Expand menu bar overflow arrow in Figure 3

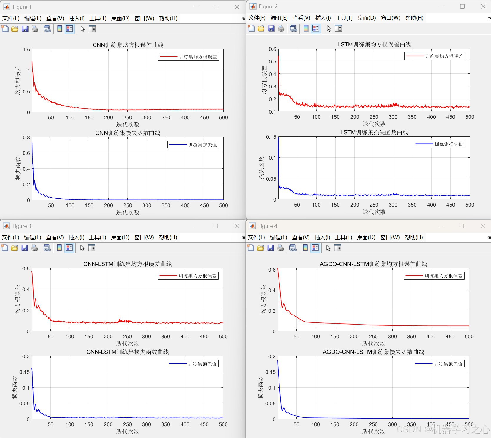pyautogui.click(x=243, y=238)
